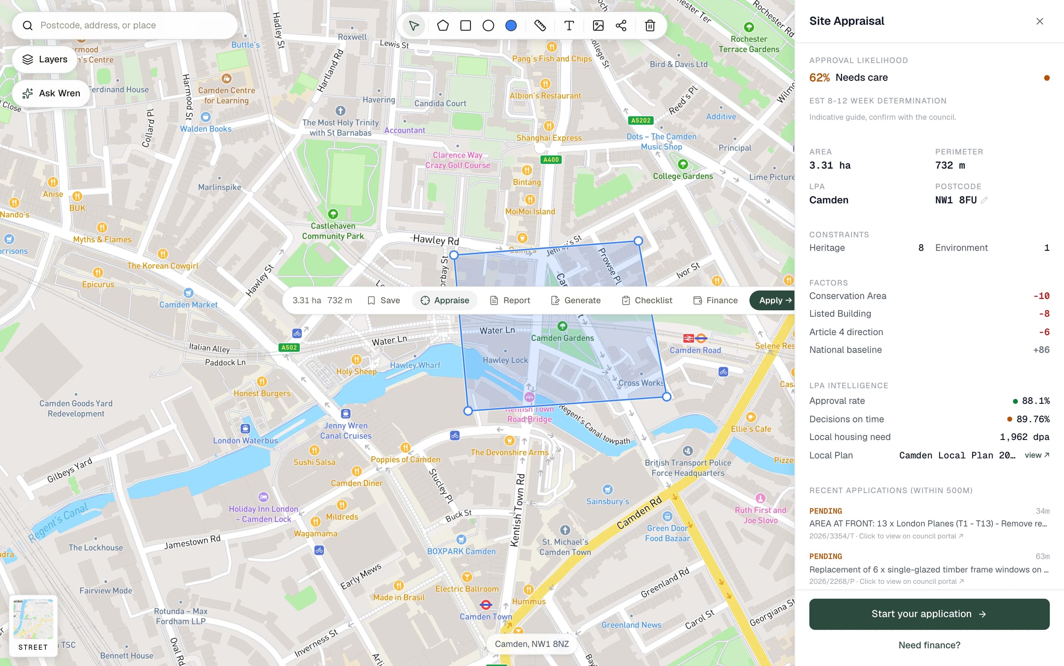The height and width of the screenshot is (666, 1064).
Task: Click the Kentish Town Road Bridge marker
Action: [529, 397]
